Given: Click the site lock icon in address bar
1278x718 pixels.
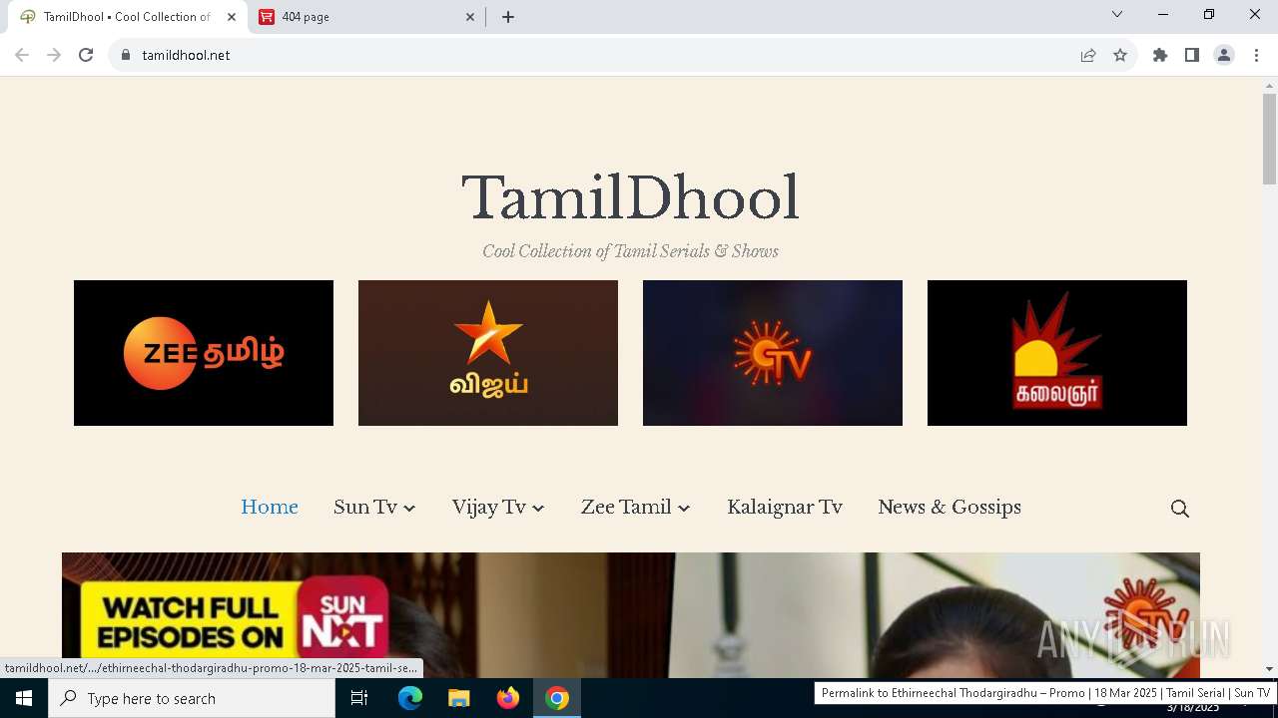Looking at the screenshot, I should coord(126,55).
